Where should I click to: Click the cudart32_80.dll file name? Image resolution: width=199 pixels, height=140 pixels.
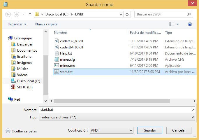(x=71, y=41)
